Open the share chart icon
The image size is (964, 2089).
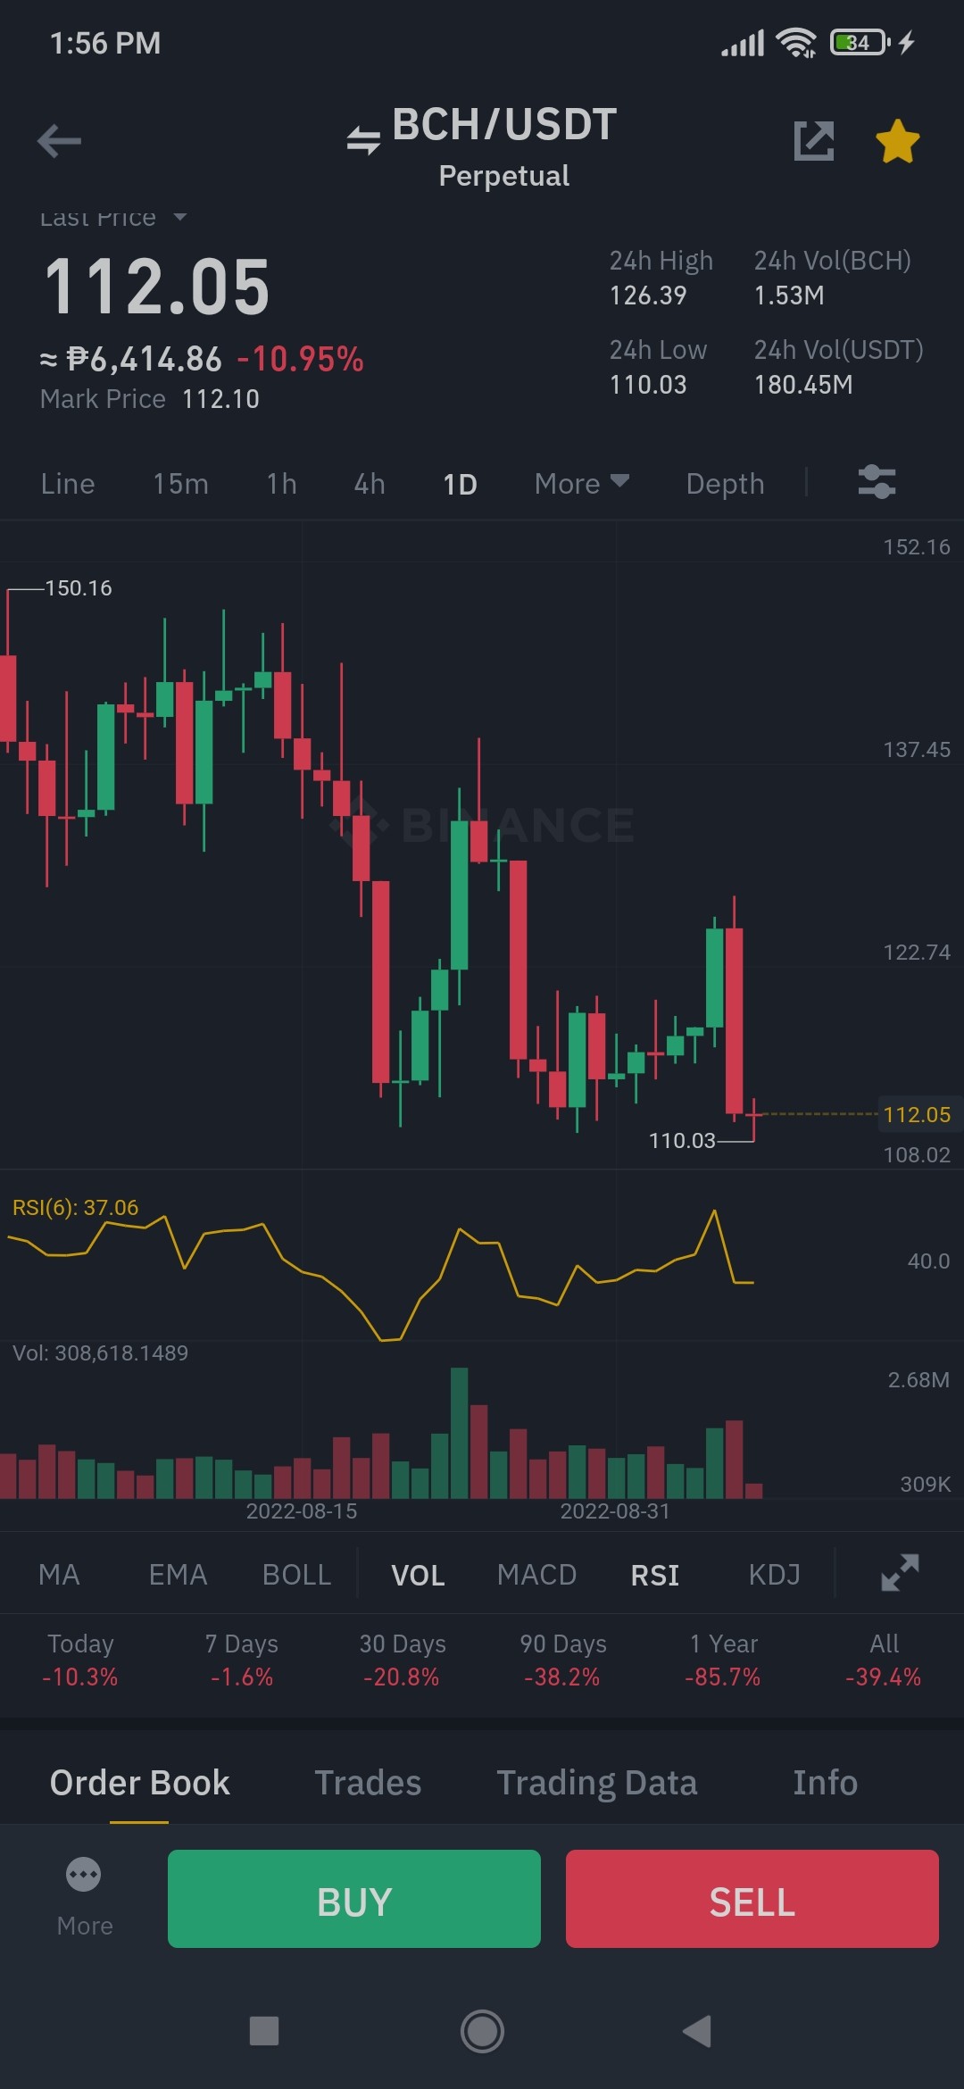pyautogui.click(x=814, y=141)
